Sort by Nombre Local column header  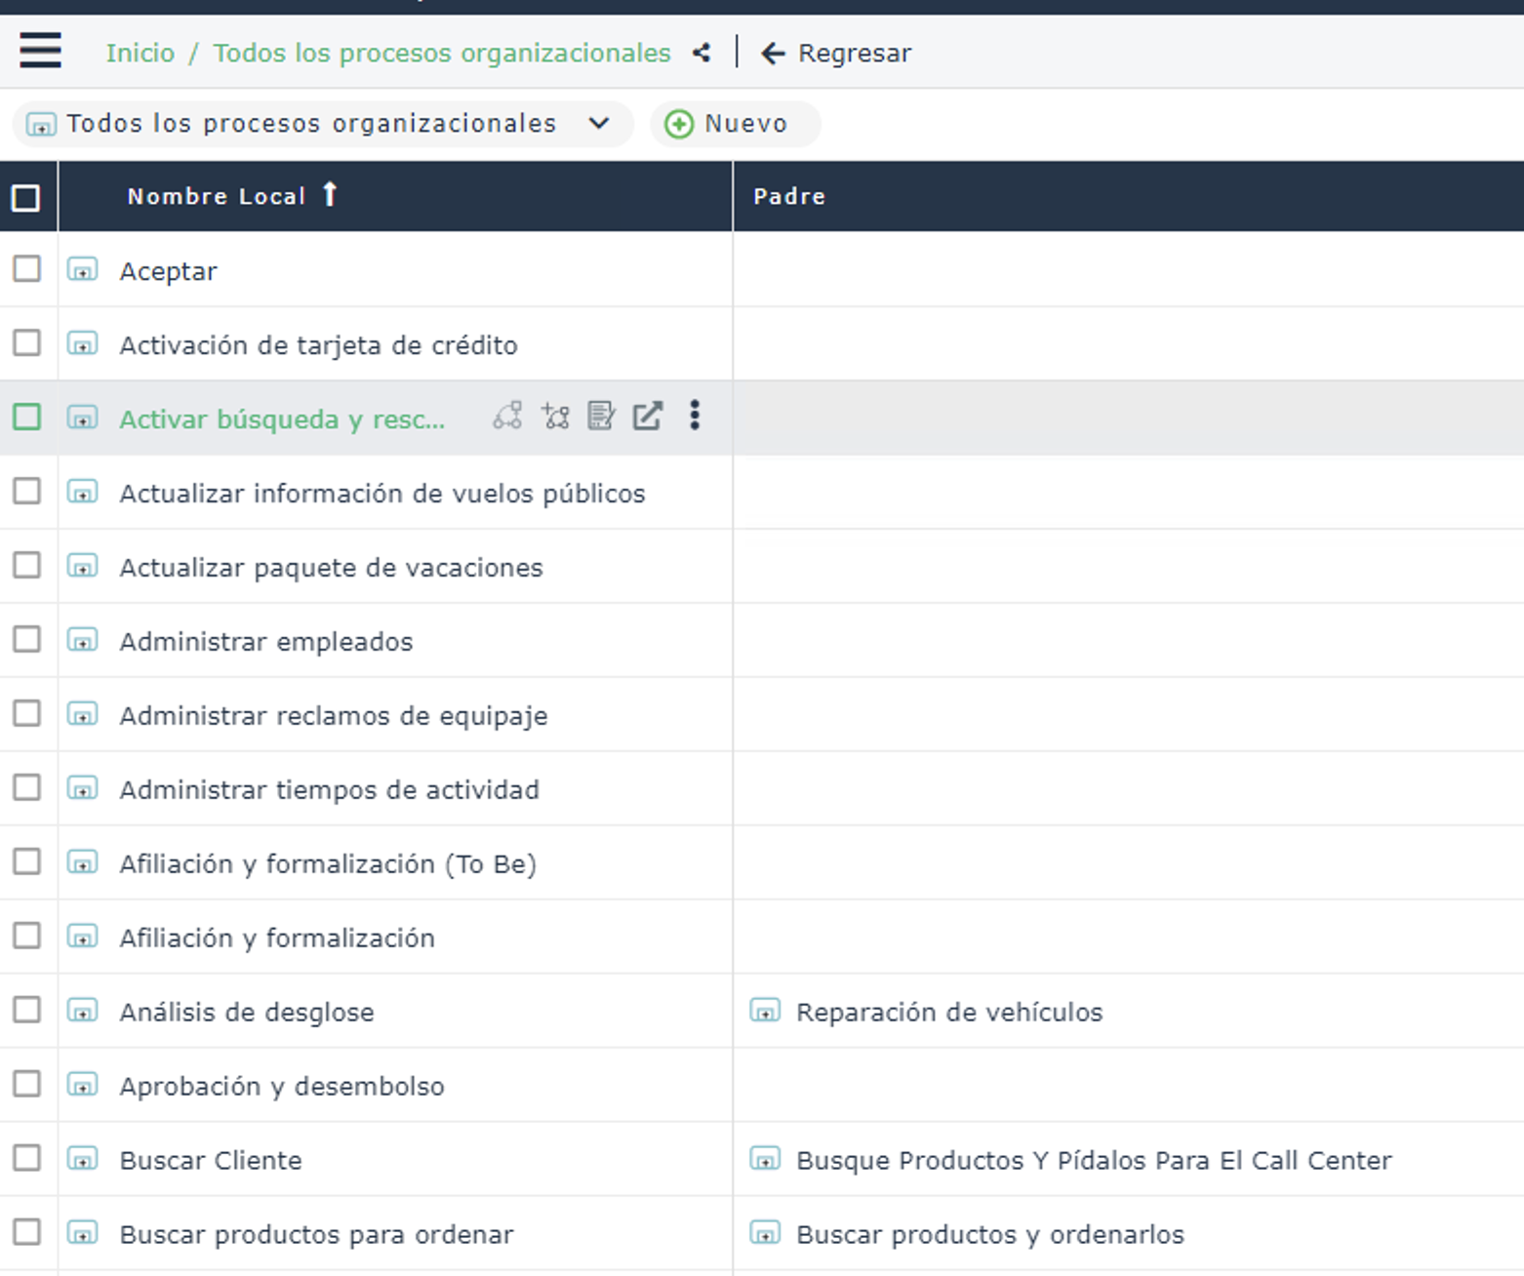(217, 196)
